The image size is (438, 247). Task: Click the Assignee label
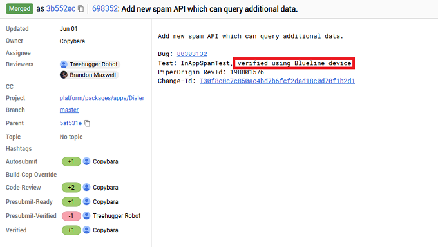[x=18, y=53]
